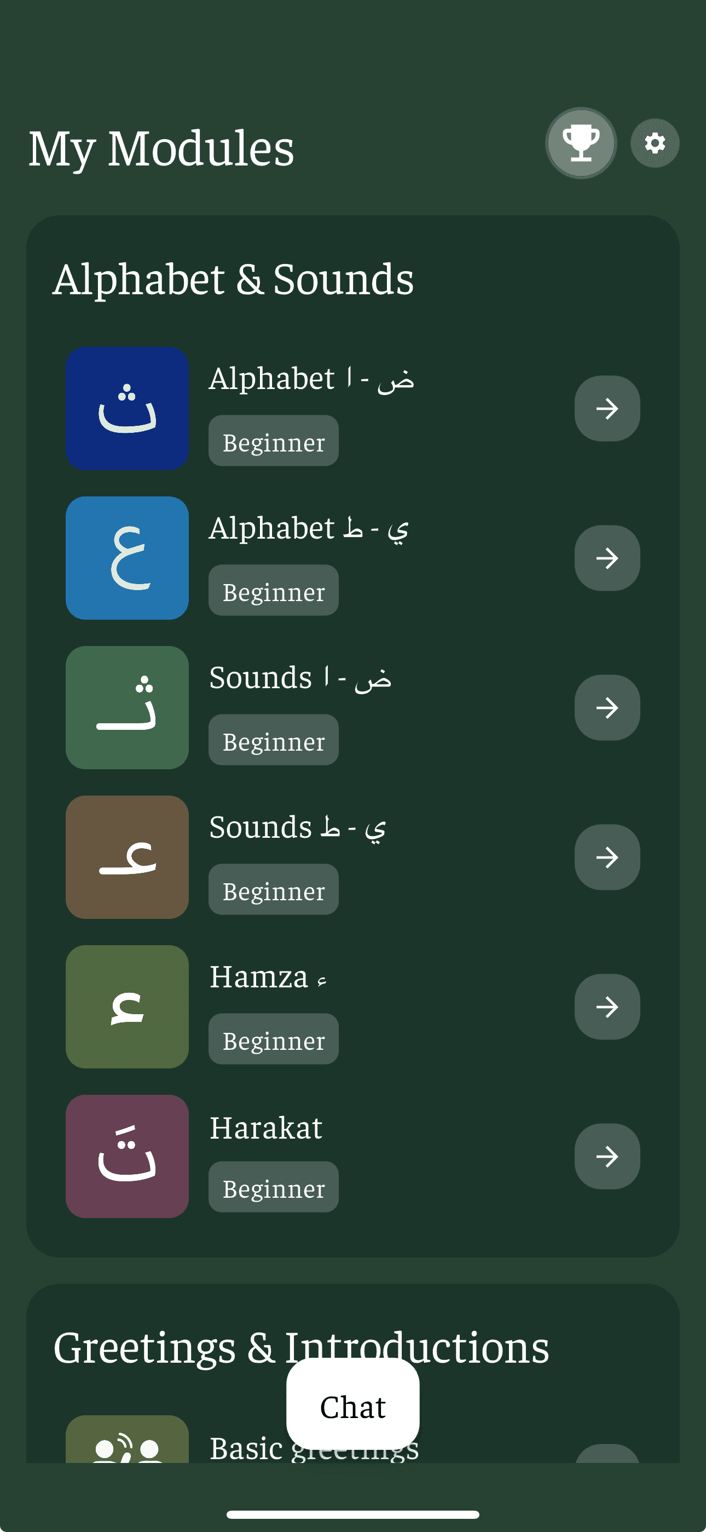Open the trophy achievements icon
This screenshot has width=706, height=1532.
coord(581,142)
